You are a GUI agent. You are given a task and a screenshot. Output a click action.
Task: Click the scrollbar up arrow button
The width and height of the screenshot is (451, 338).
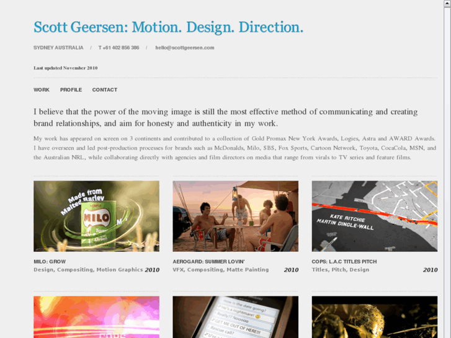click(x=447, y=3)
